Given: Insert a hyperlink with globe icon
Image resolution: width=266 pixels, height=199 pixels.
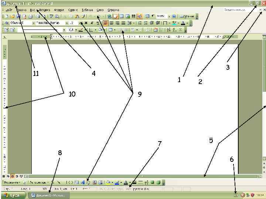Looking at the screenshot, I should click(x=110, y=16).
